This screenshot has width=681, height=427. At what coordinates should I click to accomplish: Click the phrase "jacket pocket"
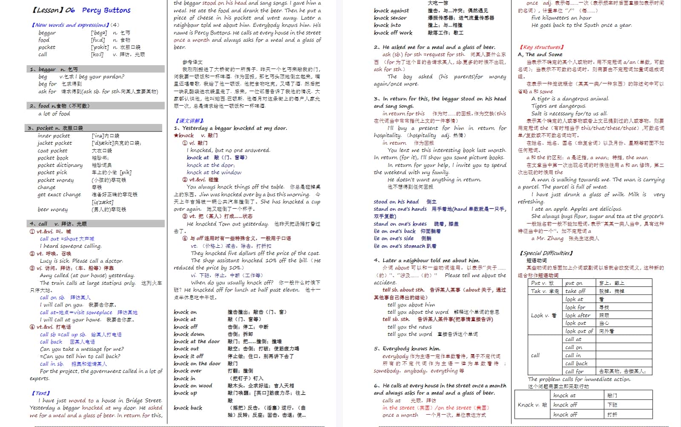[55, 143]
